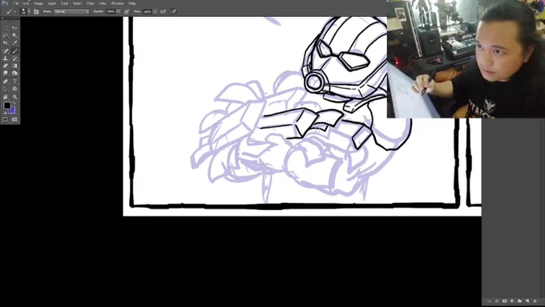Viewport: 545px width, 307px height.
Task: Click the Photoshop Ps logo
Action: pos(5,3)
